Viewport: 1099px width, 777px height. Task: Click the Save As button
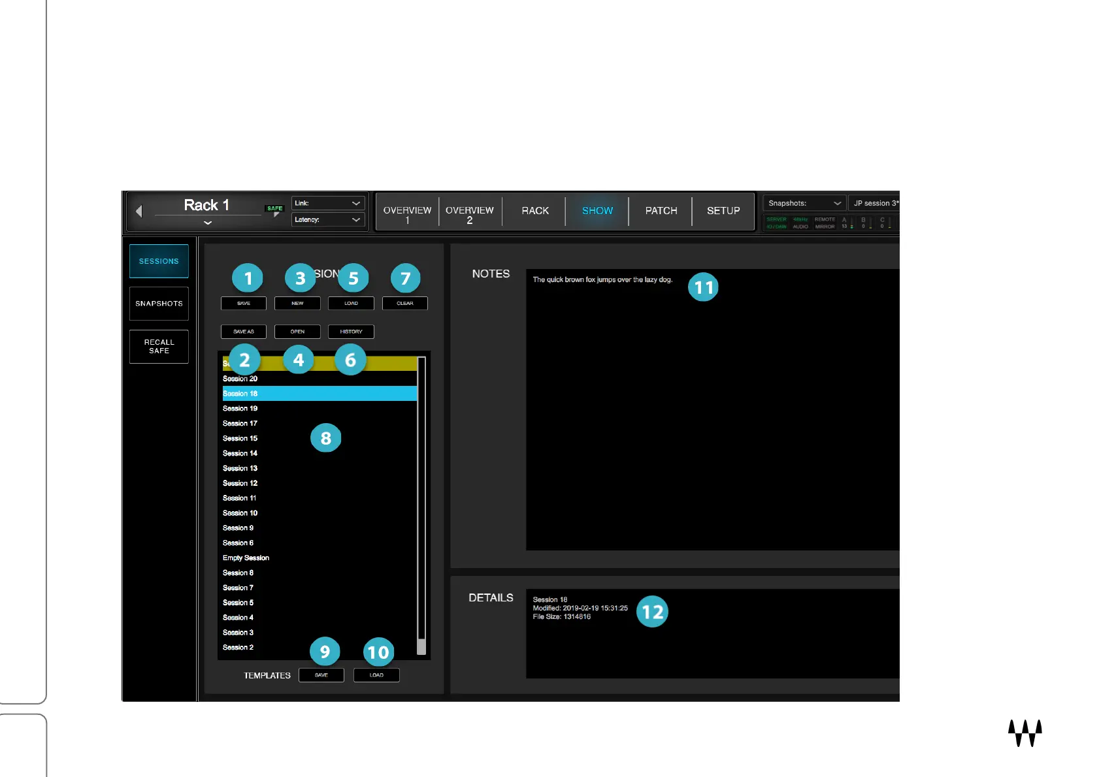[x=244, y=332]
